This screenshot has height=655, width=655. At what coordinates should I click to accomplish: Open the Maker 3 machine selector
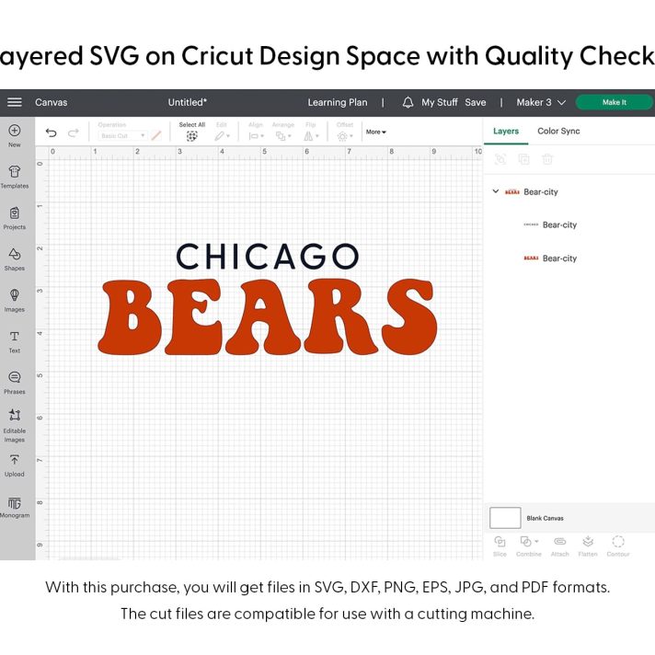[x=541, y=102]
